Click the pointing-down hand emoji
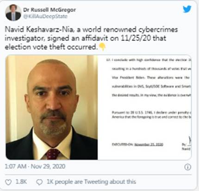The image size is (199, 191). pos(102,47)
